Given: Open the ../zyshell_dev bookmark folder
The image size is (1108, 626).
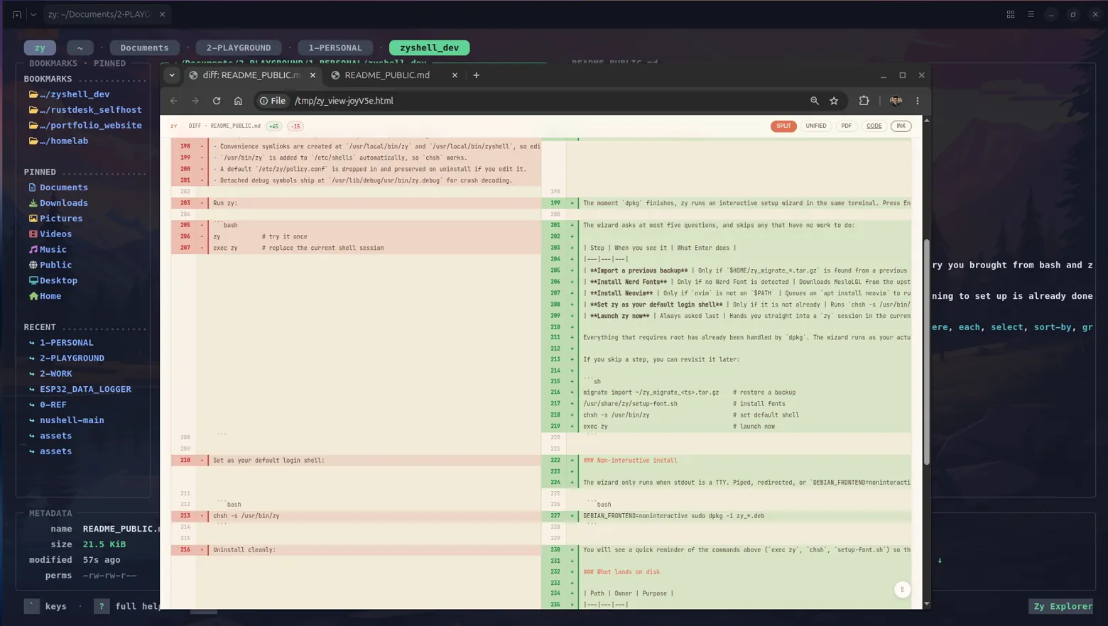Looking at the screenshot, I should click(69, 94).
